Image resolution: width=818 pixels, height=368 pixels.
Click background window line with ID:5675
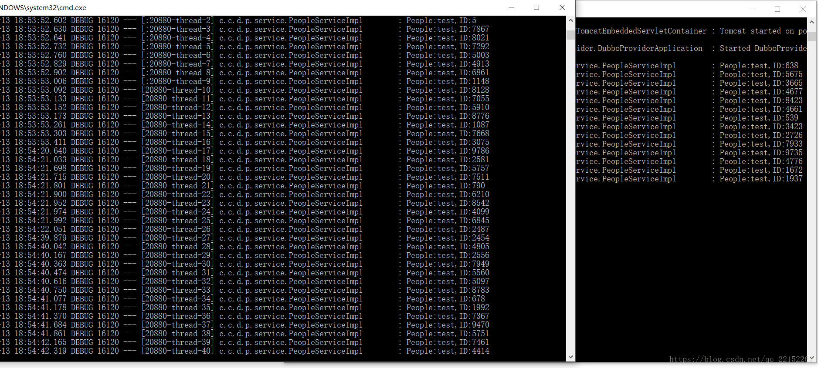[x=689, y=74]
